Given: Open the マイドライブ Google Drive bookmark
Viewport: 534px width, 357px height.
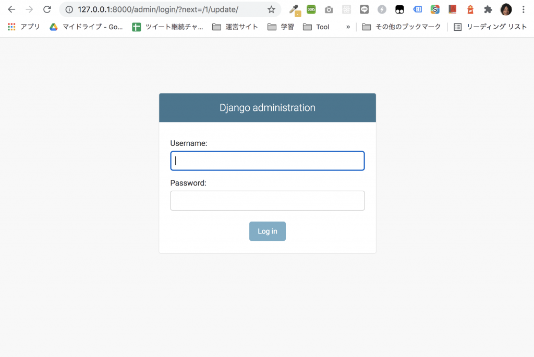Looking at the screenshot, I should (x=86, y=27).
